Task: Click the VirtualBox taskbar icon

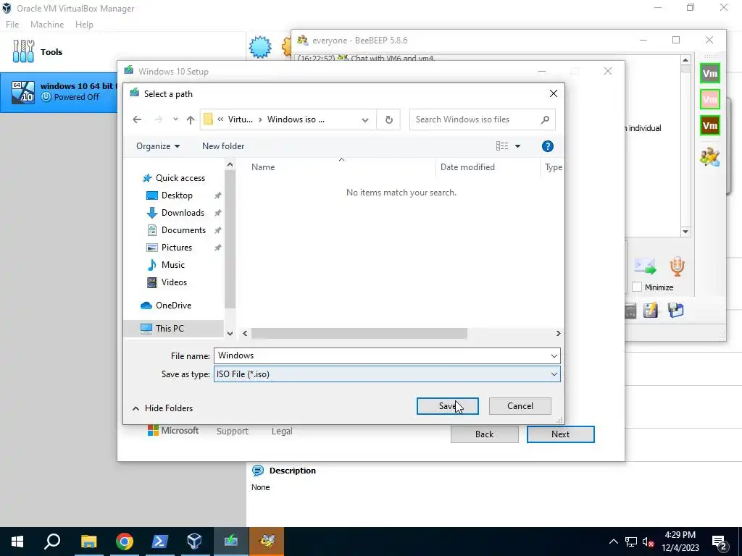Action: click(x=194, y=542)
